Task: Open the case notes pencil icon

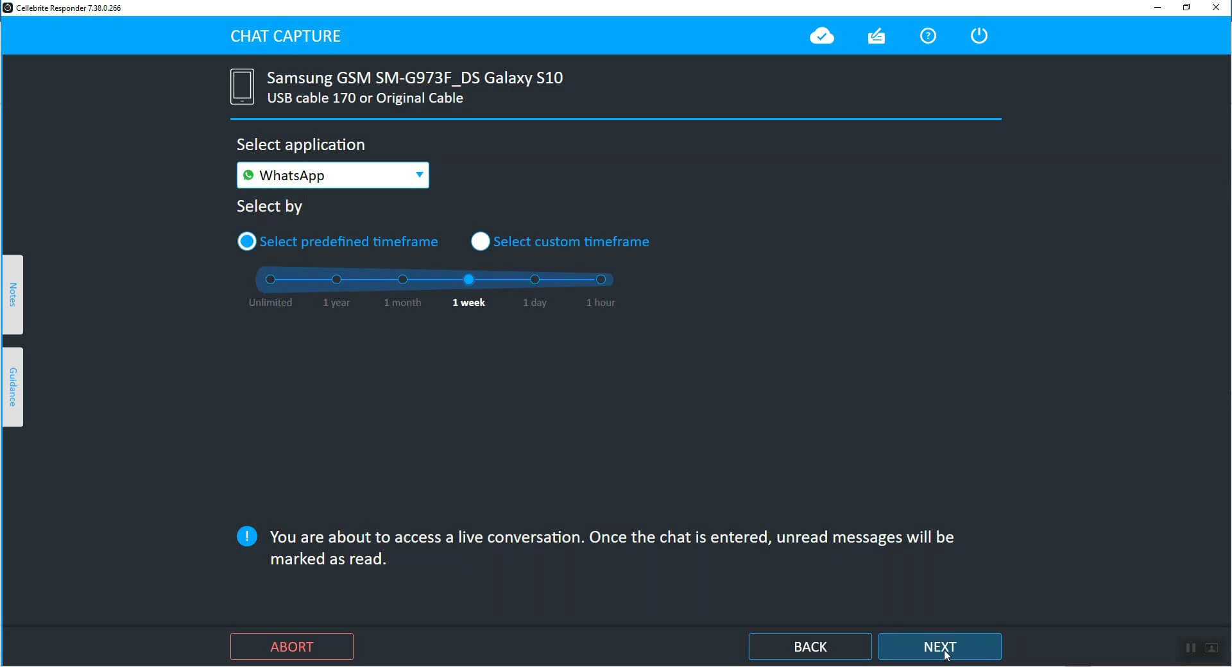Action: [x=877, y=36]
